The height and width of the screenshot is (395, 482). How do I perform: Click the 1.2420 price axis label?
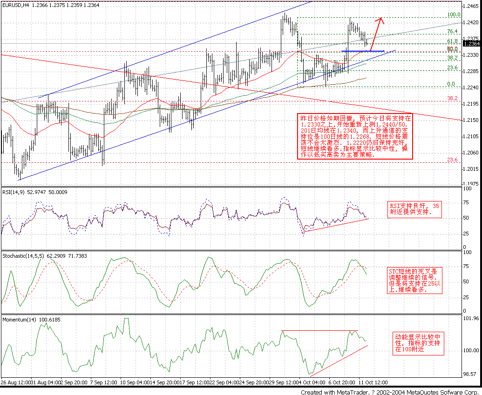tap(471, 22)
